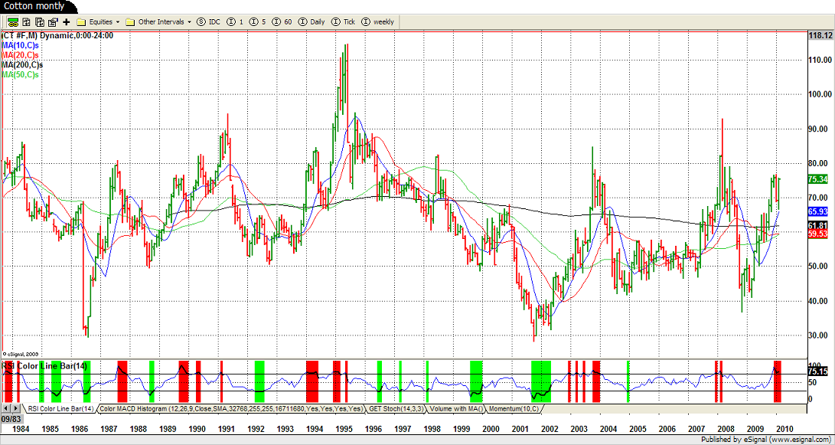Open the Color MACD Histogram tab
The width and height of the screenshot is (835, 445).
tap(231, 409)
